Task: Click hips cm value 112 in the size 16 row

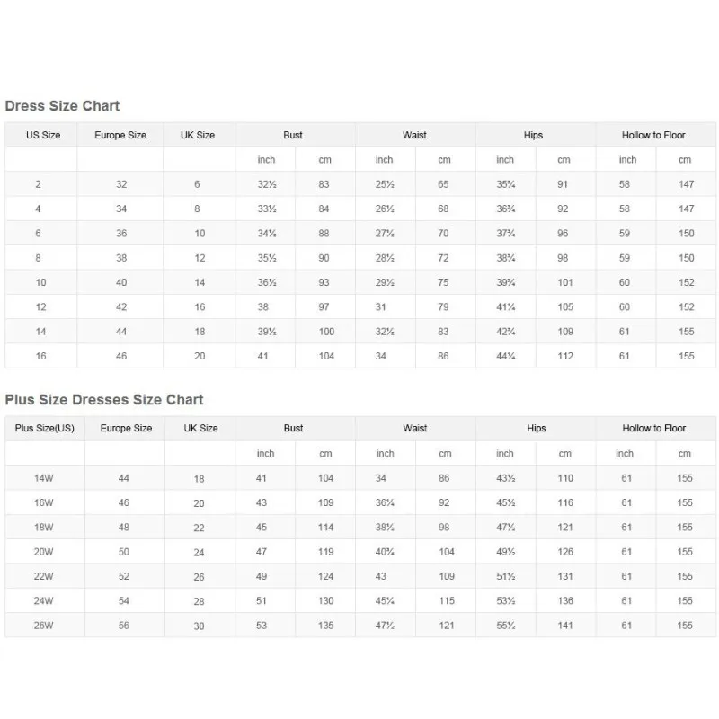Action: tap(565, 356)
